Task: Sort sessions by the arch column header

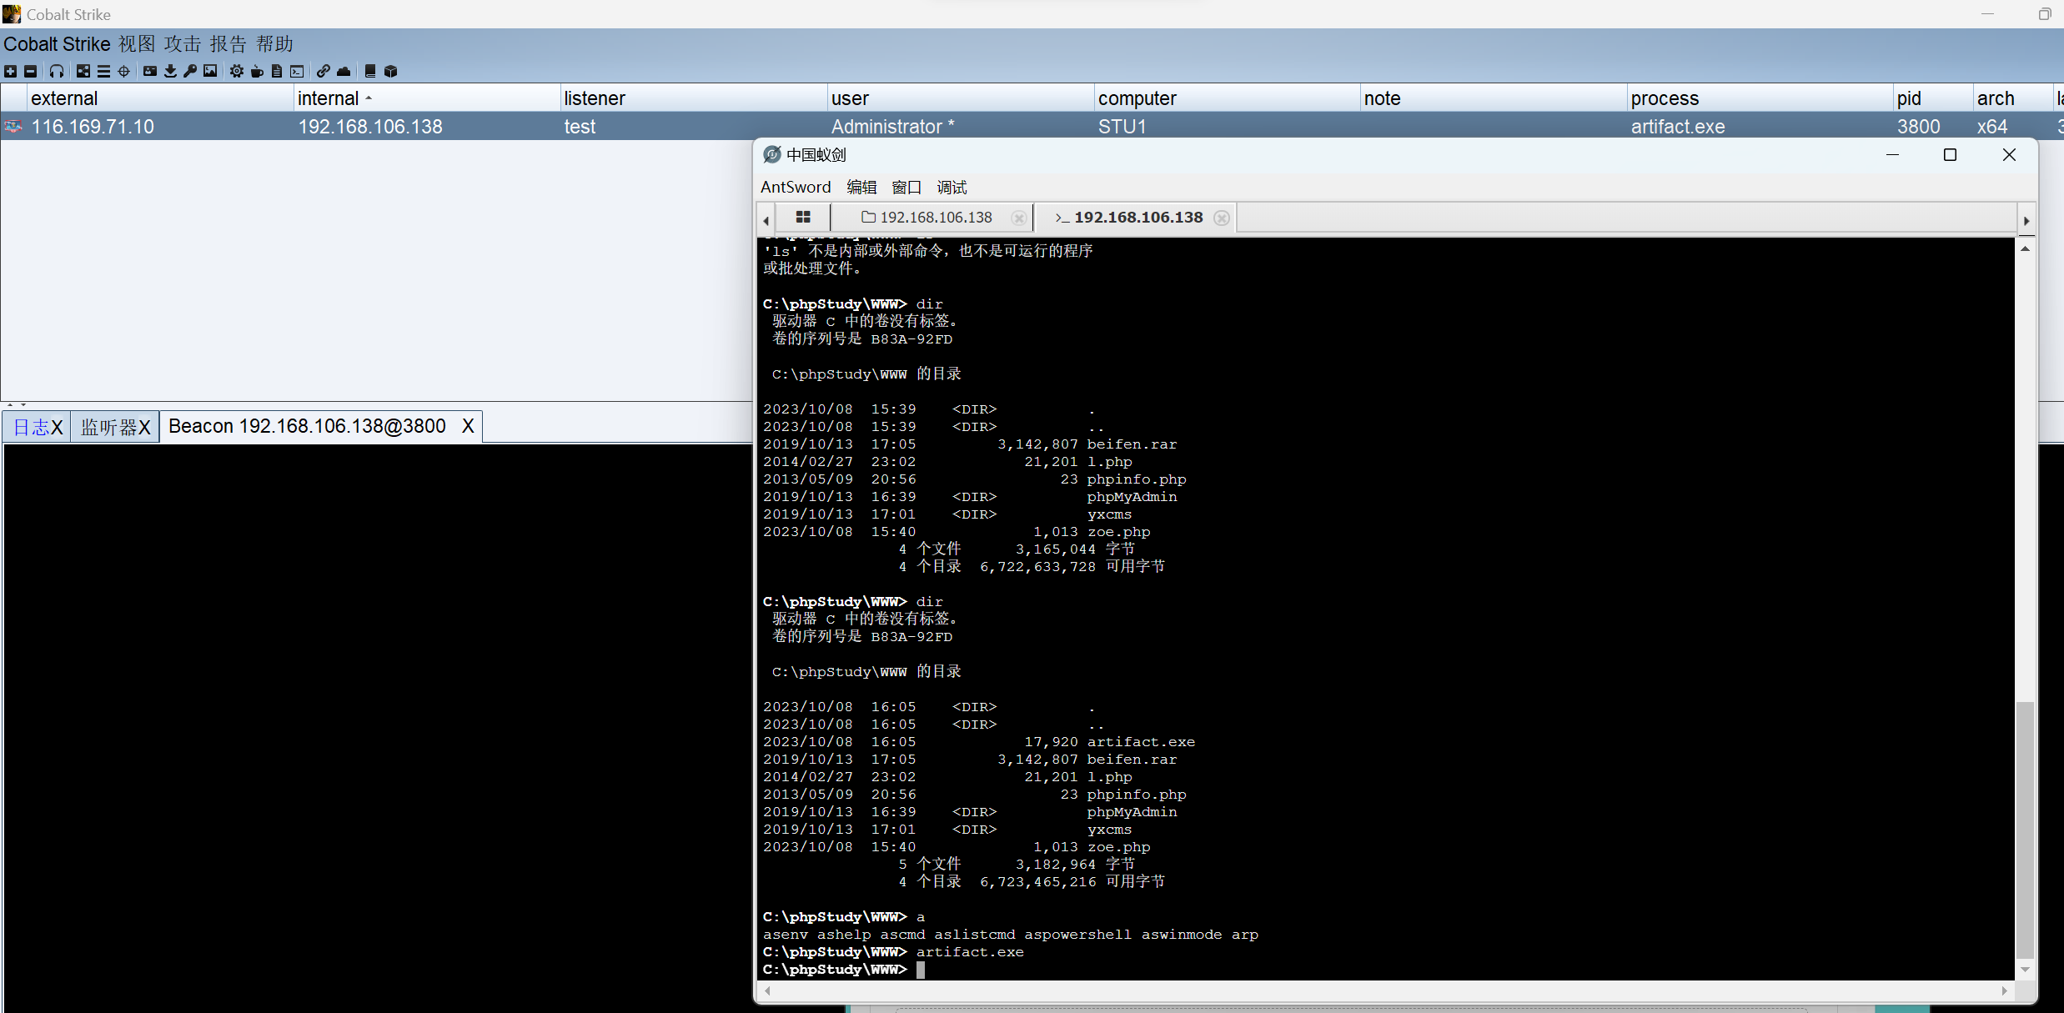Action: pos(2012,98)
